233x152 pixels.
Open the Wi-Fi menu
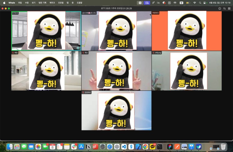195,3
